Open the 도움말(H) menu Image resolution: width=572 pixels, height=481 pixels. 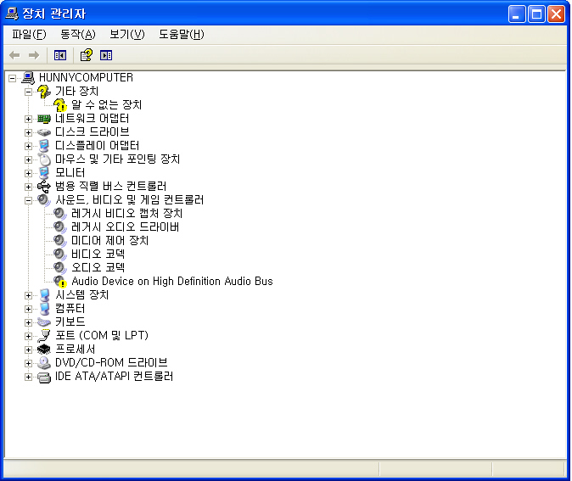[x=182, y=34]
